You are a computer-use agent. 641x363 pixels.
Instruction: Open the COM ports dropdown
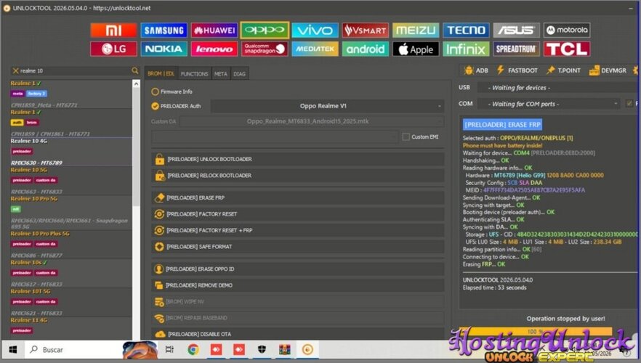click(x=549, y=104)
